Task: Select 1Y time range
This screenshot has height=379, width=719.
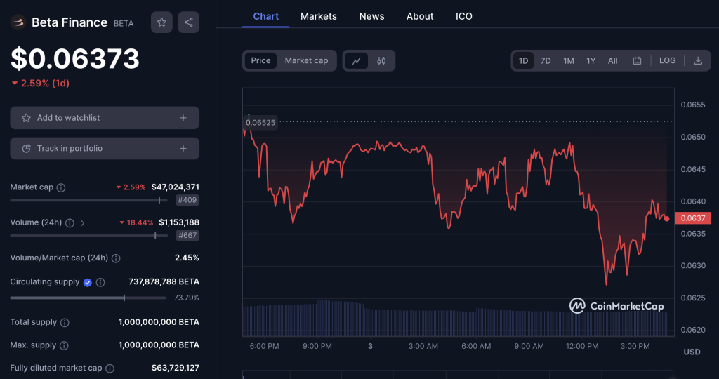Action: tap(591, 60)
